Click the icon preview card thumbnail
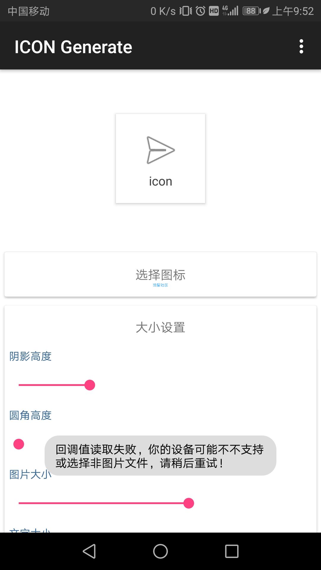 [x=160, y=159]
